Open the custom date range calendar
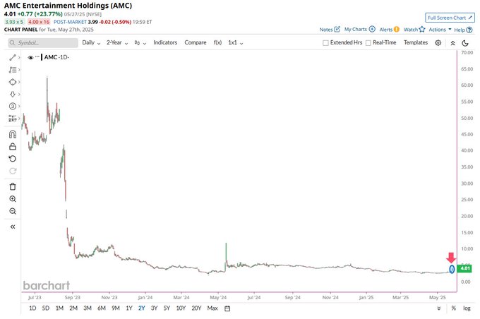Screen dimensions: 480x319 coord(227,308)
